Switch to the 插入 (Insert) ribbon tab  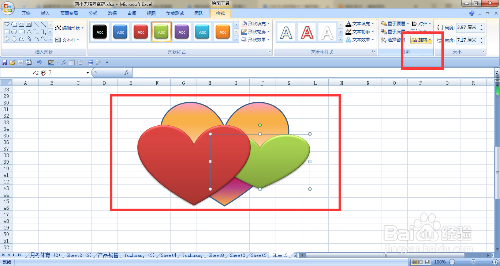pos(45,14)
